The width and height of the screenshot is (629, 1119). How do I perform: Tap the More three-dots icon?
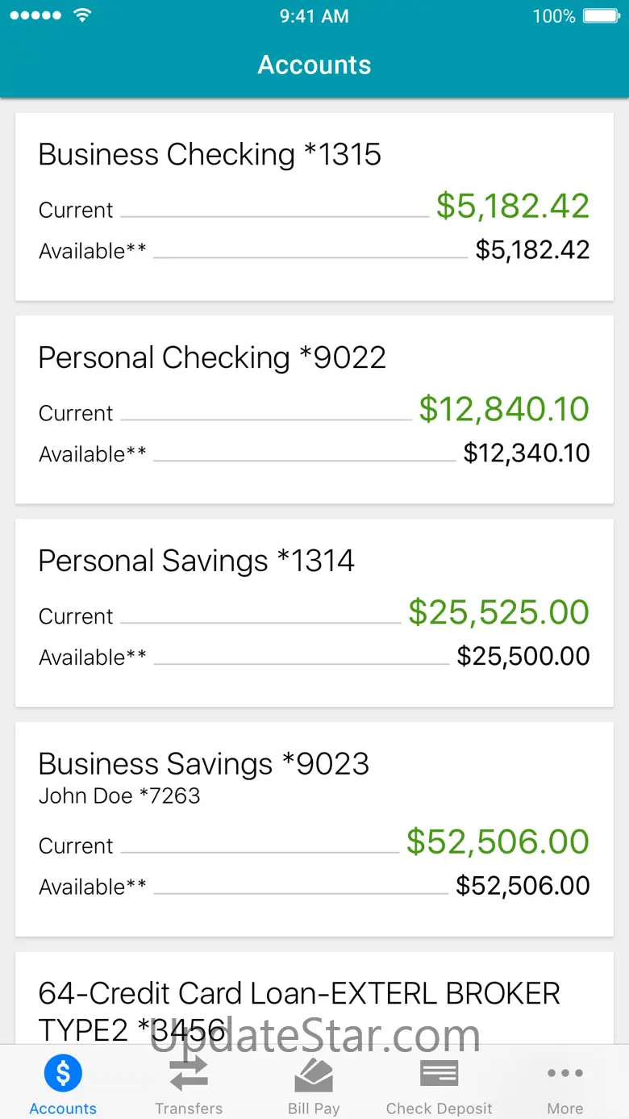pos(565,1074)
